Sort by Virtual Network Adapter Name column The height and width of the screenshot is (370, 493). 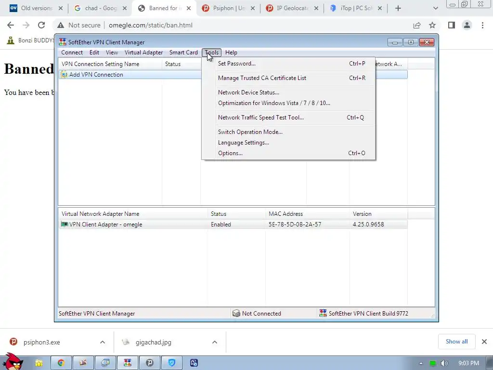(133, 214)
